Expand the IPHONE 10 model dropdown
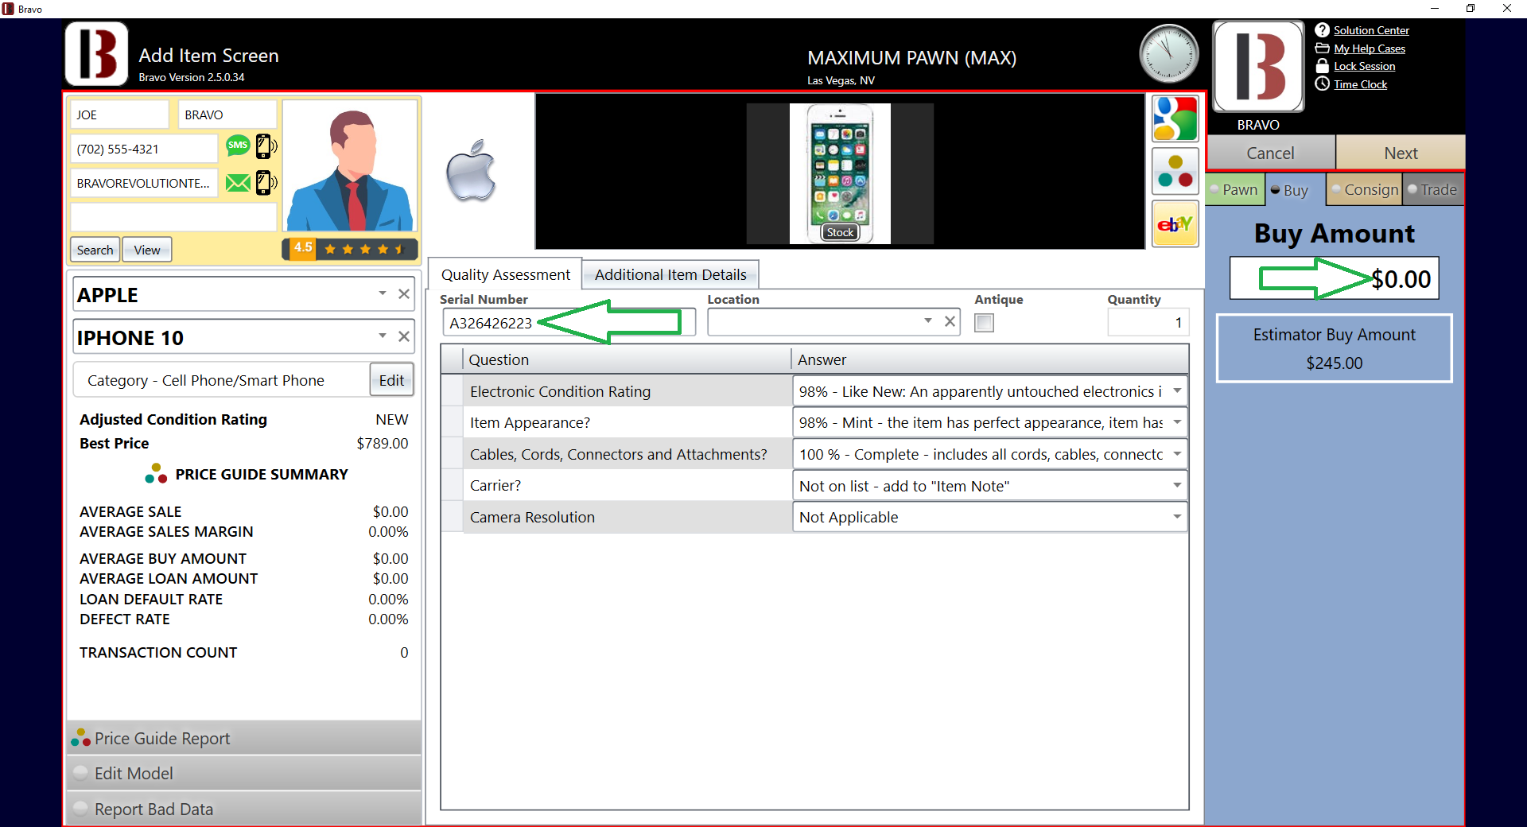Image resolution: width=1527 pixels, height=827 pixels. click(383, 336)
